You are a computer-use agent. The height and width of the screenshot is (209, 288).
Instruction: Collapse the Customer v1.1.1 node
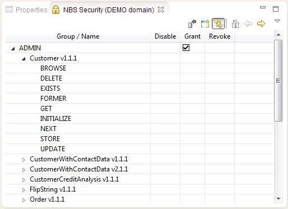(x=24, y=59)
